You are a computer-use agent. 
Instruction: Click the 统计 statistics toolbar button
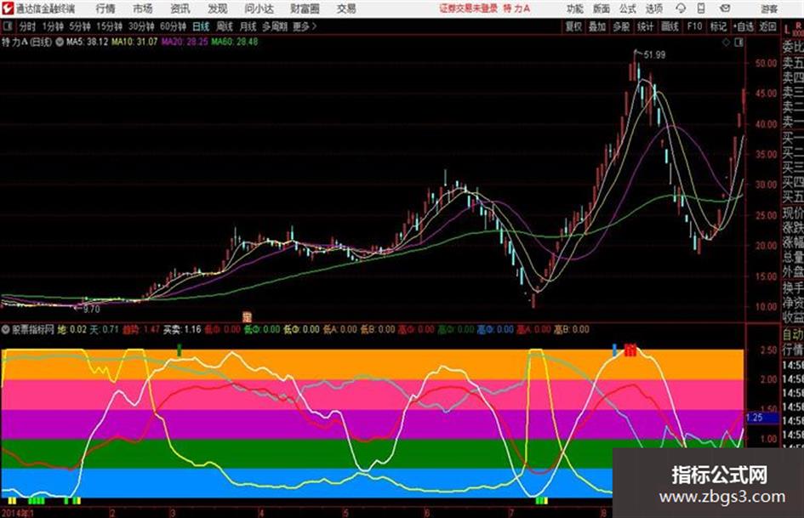click(x=645, y=26)
